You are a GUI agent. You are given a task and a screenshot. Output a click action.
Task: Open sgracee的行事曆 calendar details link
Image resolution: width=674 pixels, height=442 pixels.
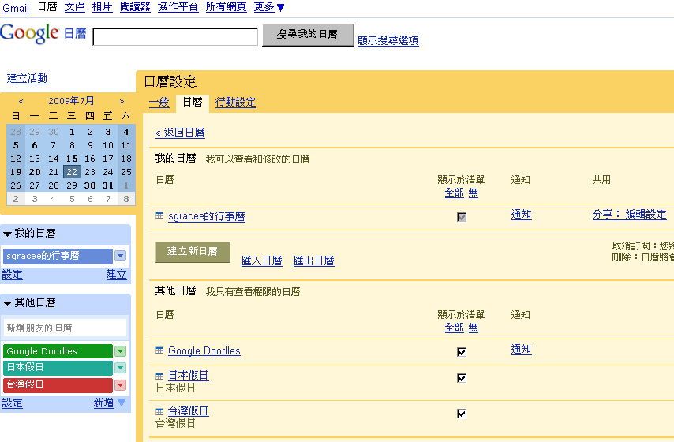(x=207, y=216)
